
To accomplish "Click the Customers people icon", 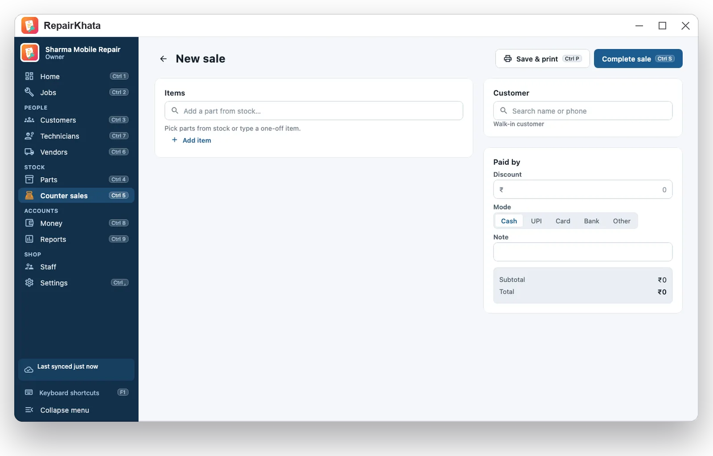I will [29, 120].
